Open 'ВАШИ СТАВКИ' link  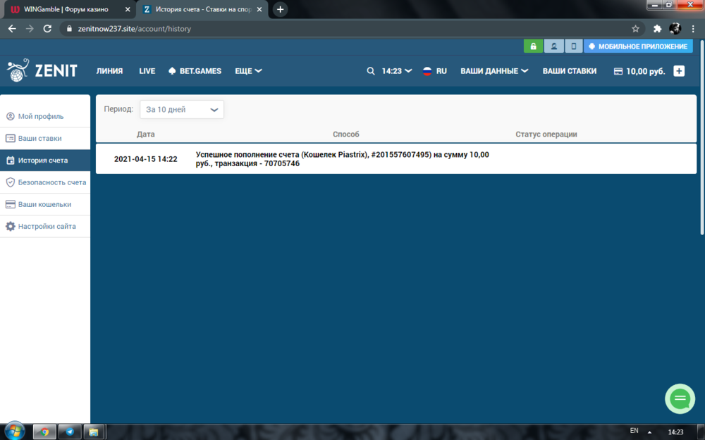pyautogui.click(x=569, y=71)
